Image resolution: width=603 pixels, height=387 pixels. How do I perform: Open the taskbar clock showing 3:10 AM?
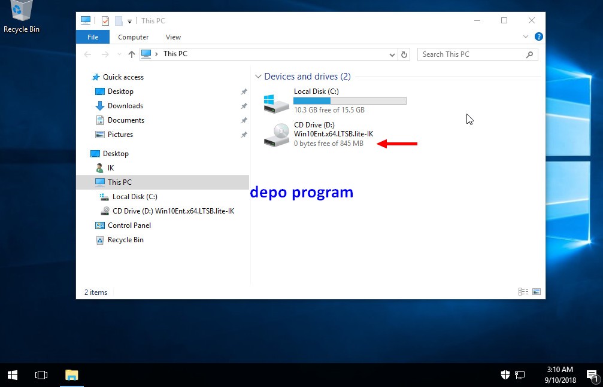(560, 375)
